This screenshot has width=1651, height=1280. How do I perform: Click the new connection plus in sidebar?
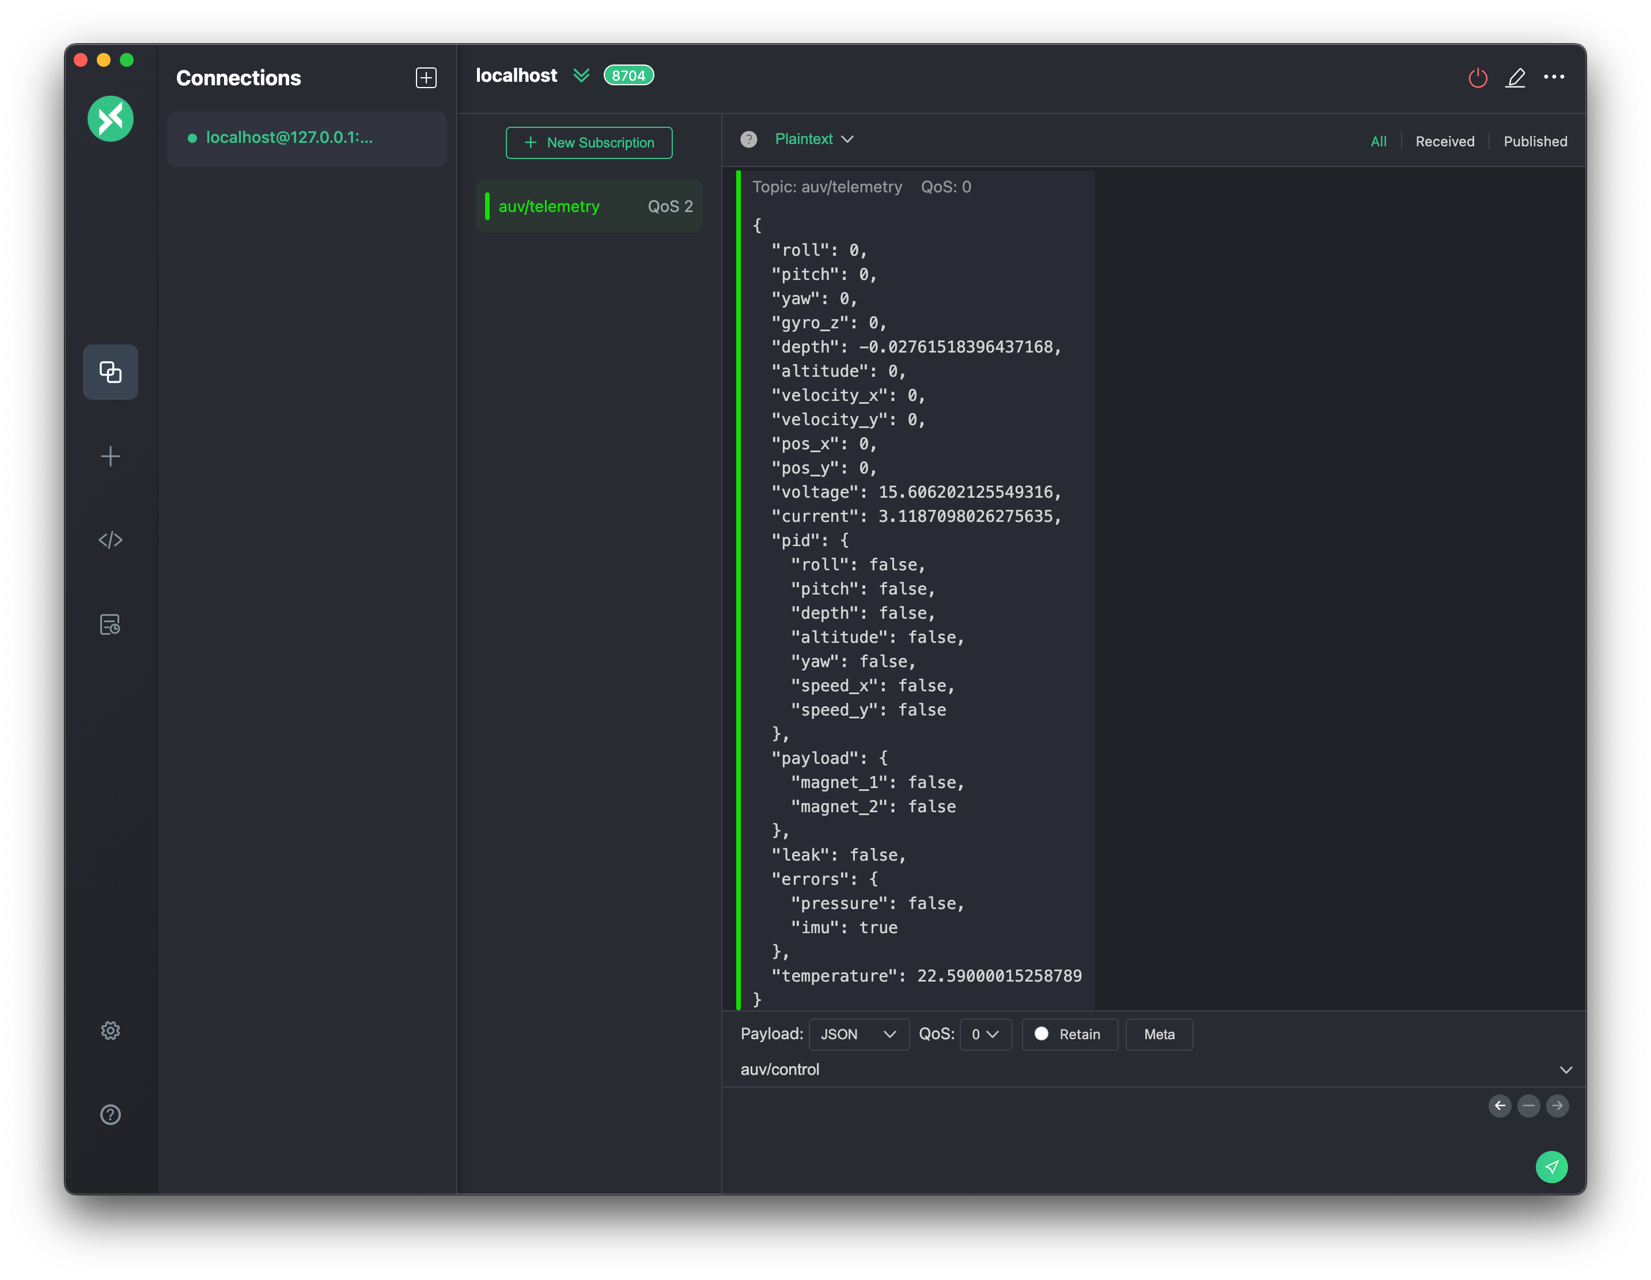point(111,456)
